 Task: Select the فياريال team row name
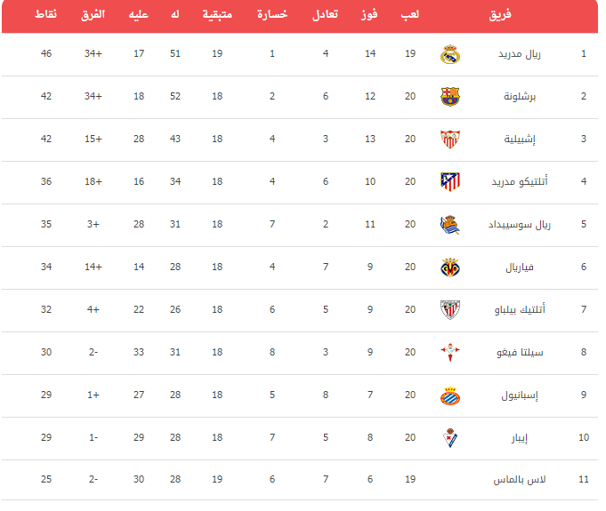(x=519, y=267)
